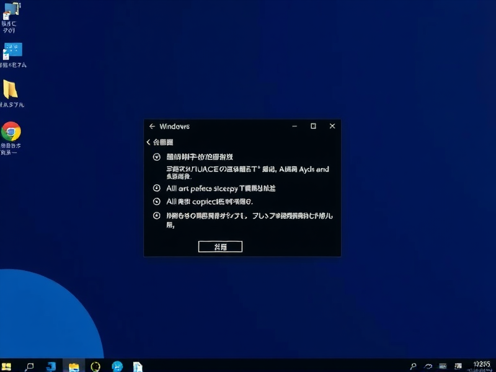Select the radio circle next to the second list item
Viewport: 496px width, 372px height.
pos(156,187)
